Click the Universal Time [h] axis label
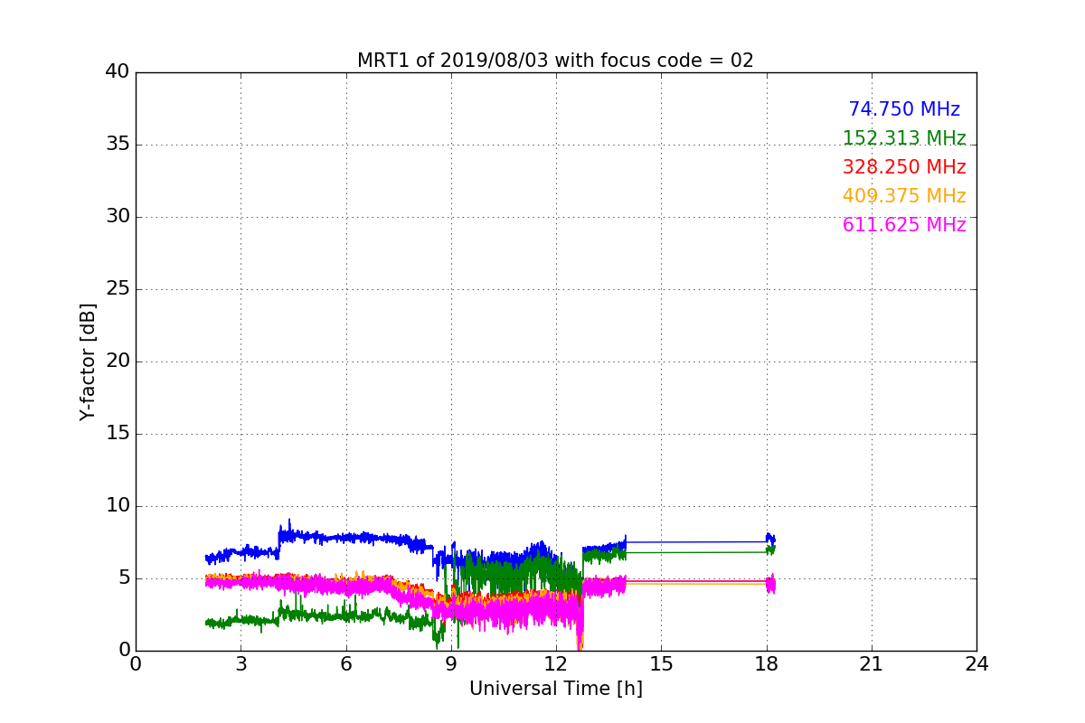The width and height of the screenshot is (1085, 723). [x=555, y=689]
